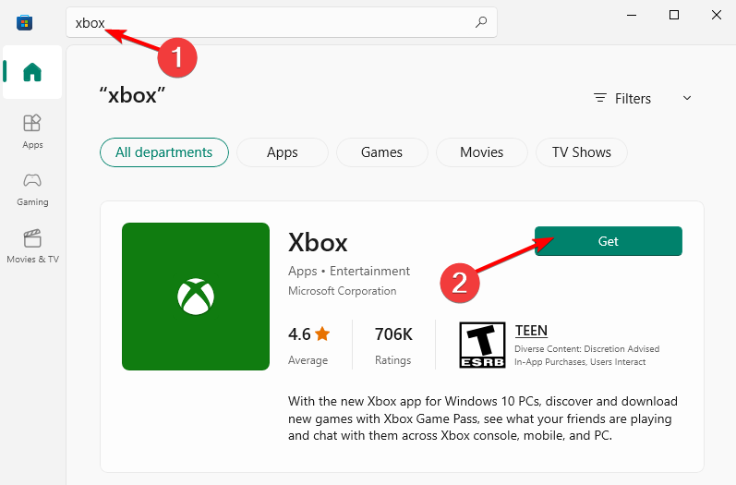Click the search magnifier icon
Image resolution: width=736 pixels, height=485 pixels.
coord(481,22)
